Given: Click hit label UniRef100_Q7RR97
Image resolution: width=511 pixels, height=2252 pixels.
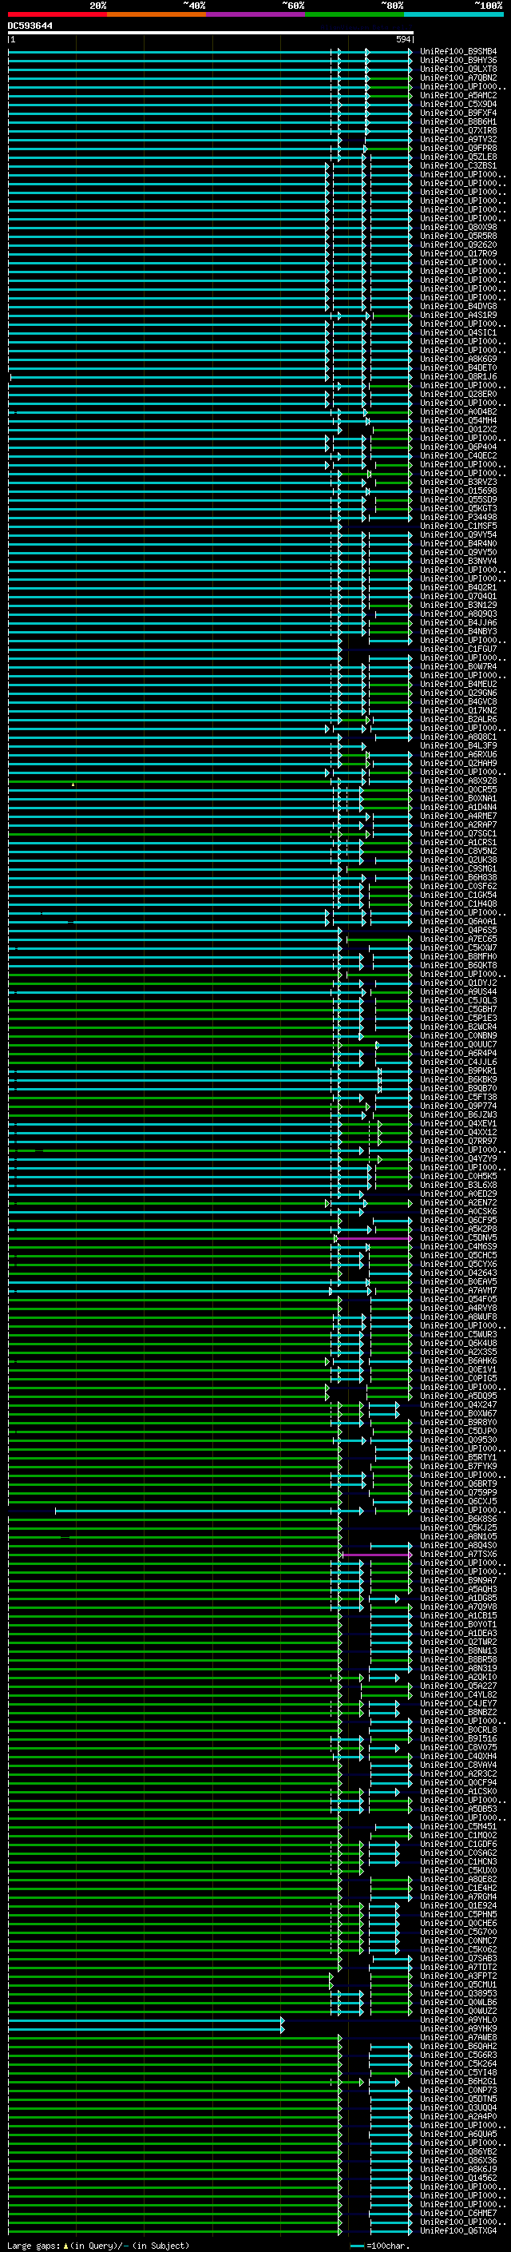Looking at the screenshot, I should pyautogui.click(x=458, y=1142).
